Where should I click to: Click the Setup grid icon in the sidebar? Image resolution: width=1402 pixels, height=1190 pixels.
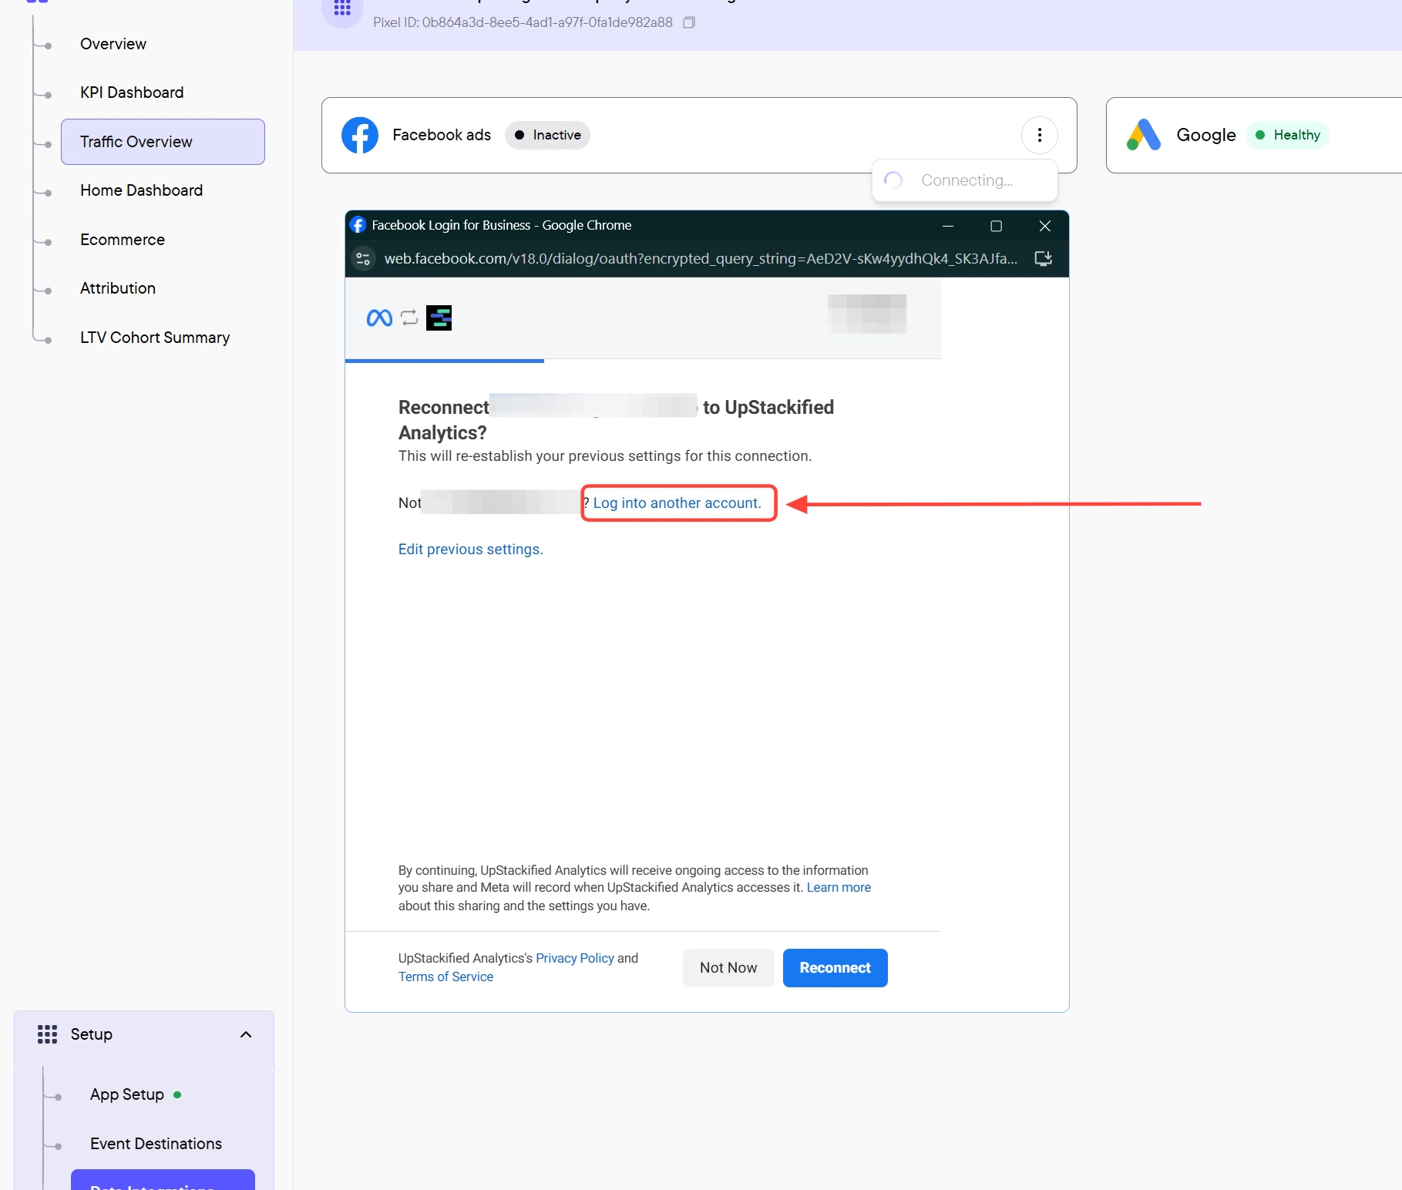[47, 1034]
